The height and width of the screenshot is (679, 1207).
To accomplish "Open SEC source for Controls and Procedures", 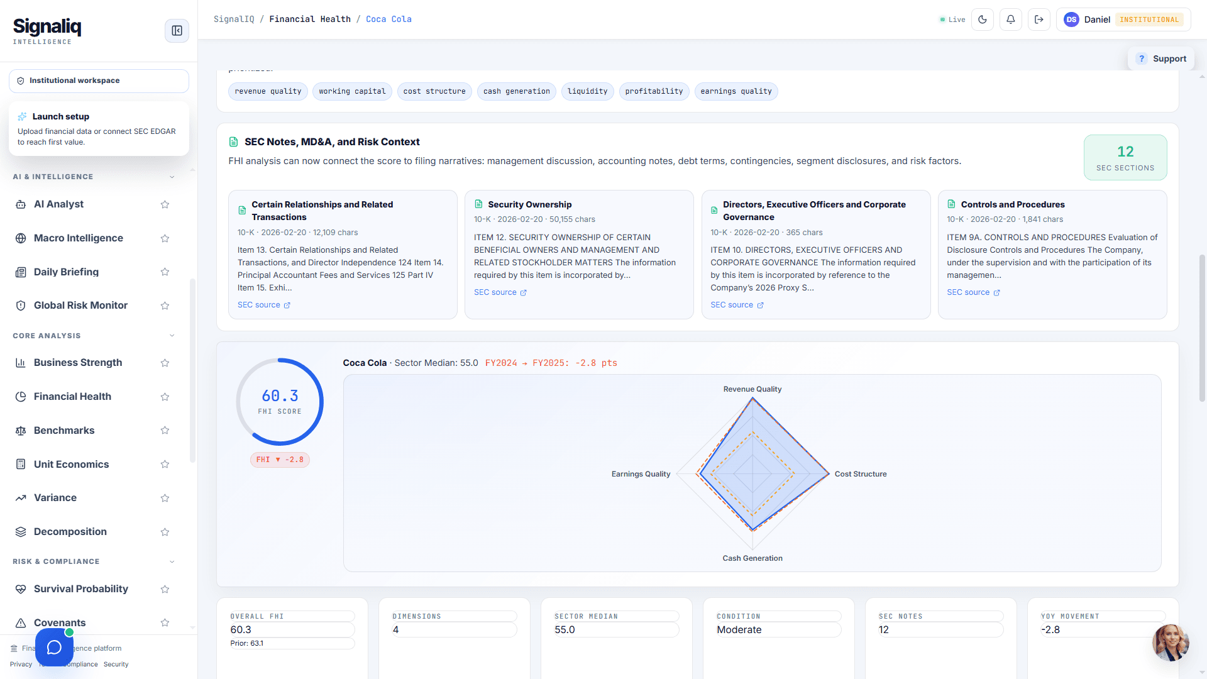I will click(x=974, y=292).
